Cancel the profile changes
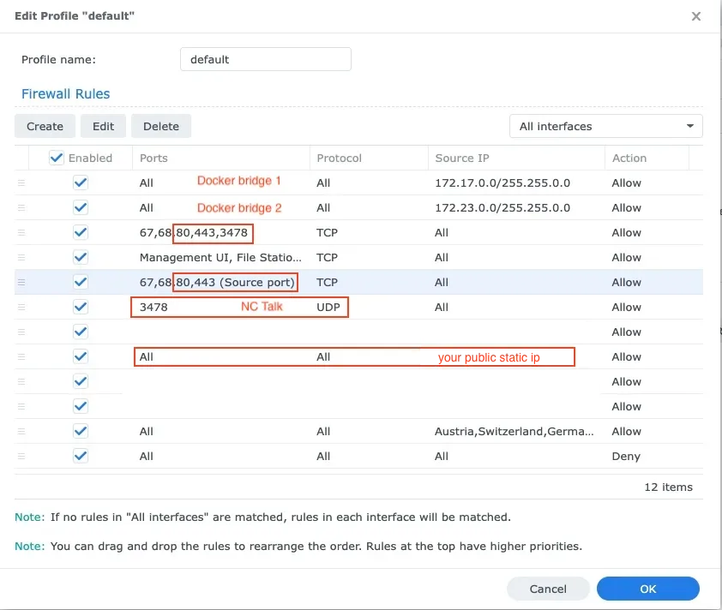Viewport: 722px width, 610px height. click(x=548, y=589)
